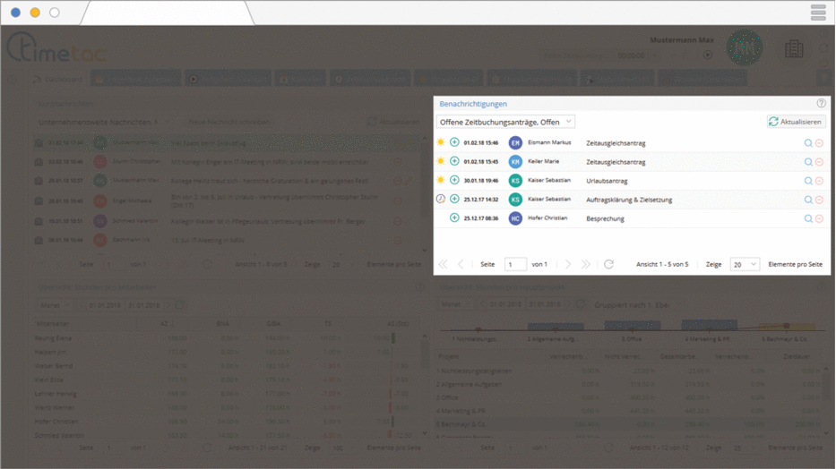
Task: Click the company building icon in the header
Action: pyautogui.click(x=793, y=49)
